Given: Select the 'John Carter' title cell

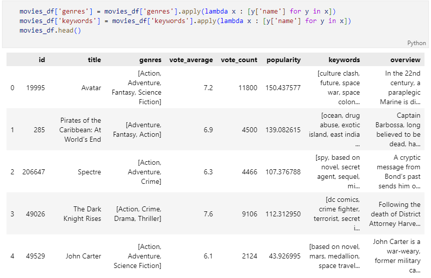Looking at the screenshot, I should pyautogui.click(x=83, y=256).
